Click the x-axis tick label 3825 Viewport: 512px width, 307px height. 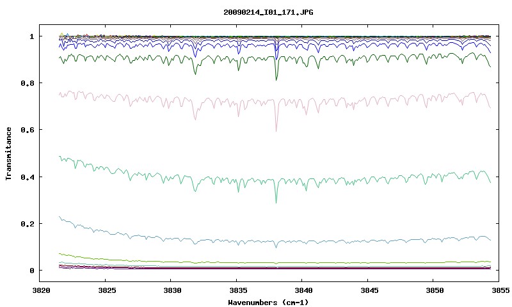[x=107, y=290]
